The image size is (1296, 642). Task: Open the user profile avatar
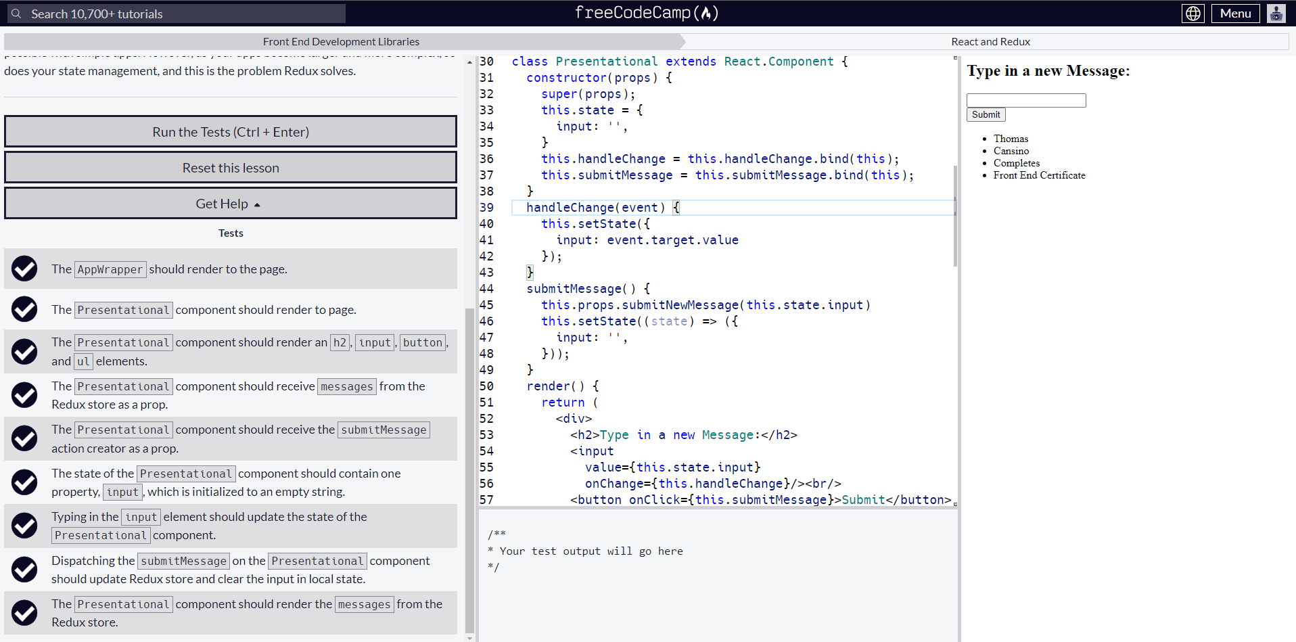coord(1276,14)
